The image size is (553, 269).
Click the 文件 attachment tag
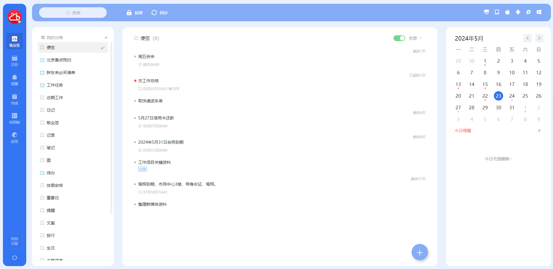point(143,169)
